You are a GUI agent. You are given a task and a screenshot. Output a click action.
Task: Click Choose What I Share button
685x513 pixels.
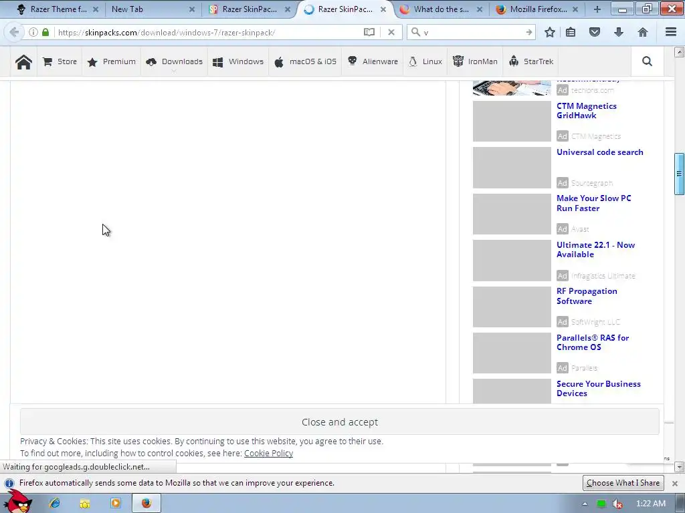623,483
